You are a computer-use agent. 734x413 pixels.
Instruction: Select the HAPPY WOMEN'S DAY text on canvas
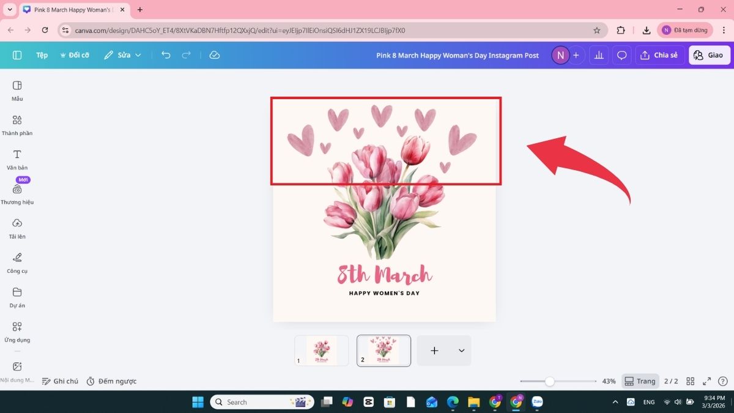tap(384, 293)
